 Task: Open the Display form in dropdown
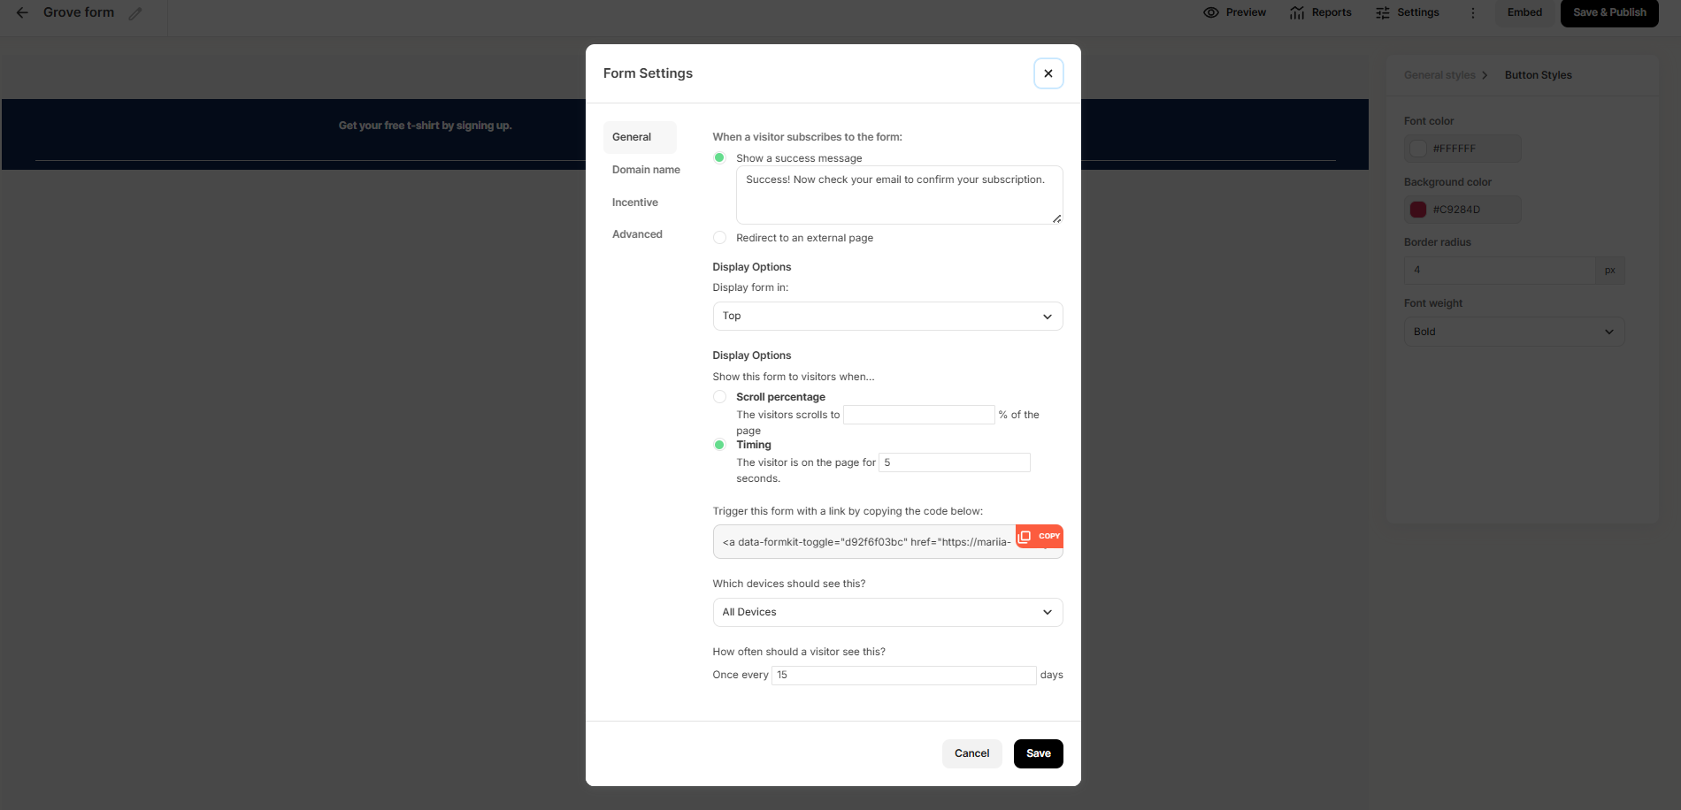(887, 317)
